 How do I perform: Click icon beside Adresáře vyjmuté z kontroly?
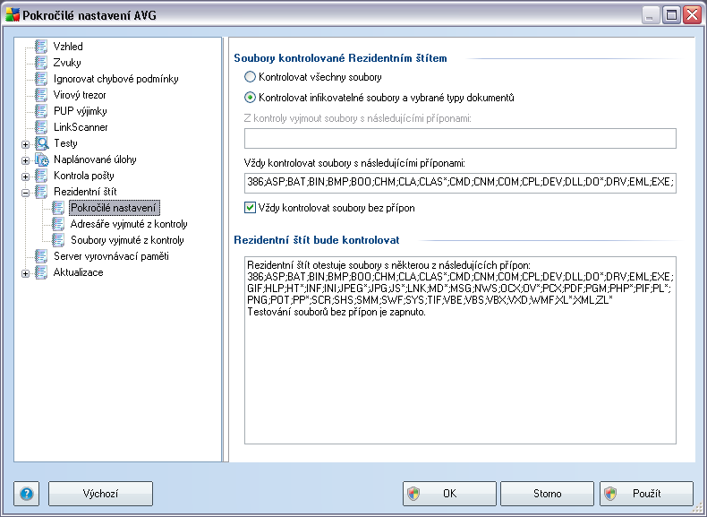pos(58,224)
